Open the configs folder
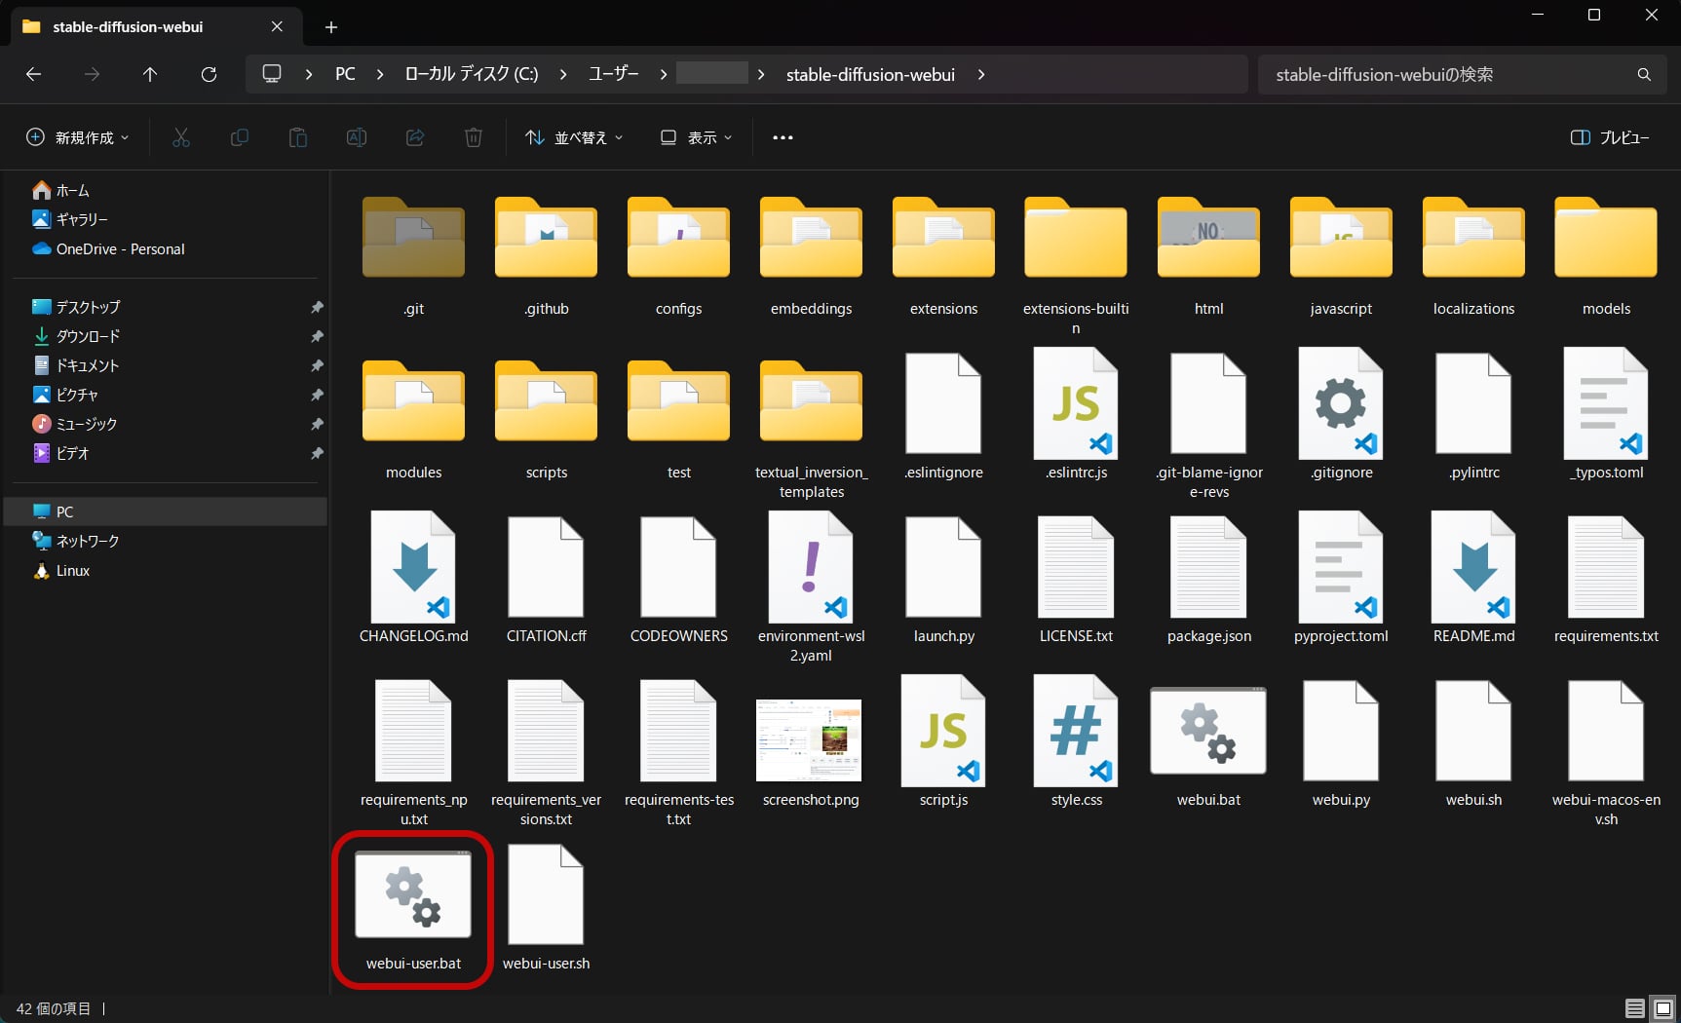1681x1023 pixels. pyautogui.click(x=678, y=255)
